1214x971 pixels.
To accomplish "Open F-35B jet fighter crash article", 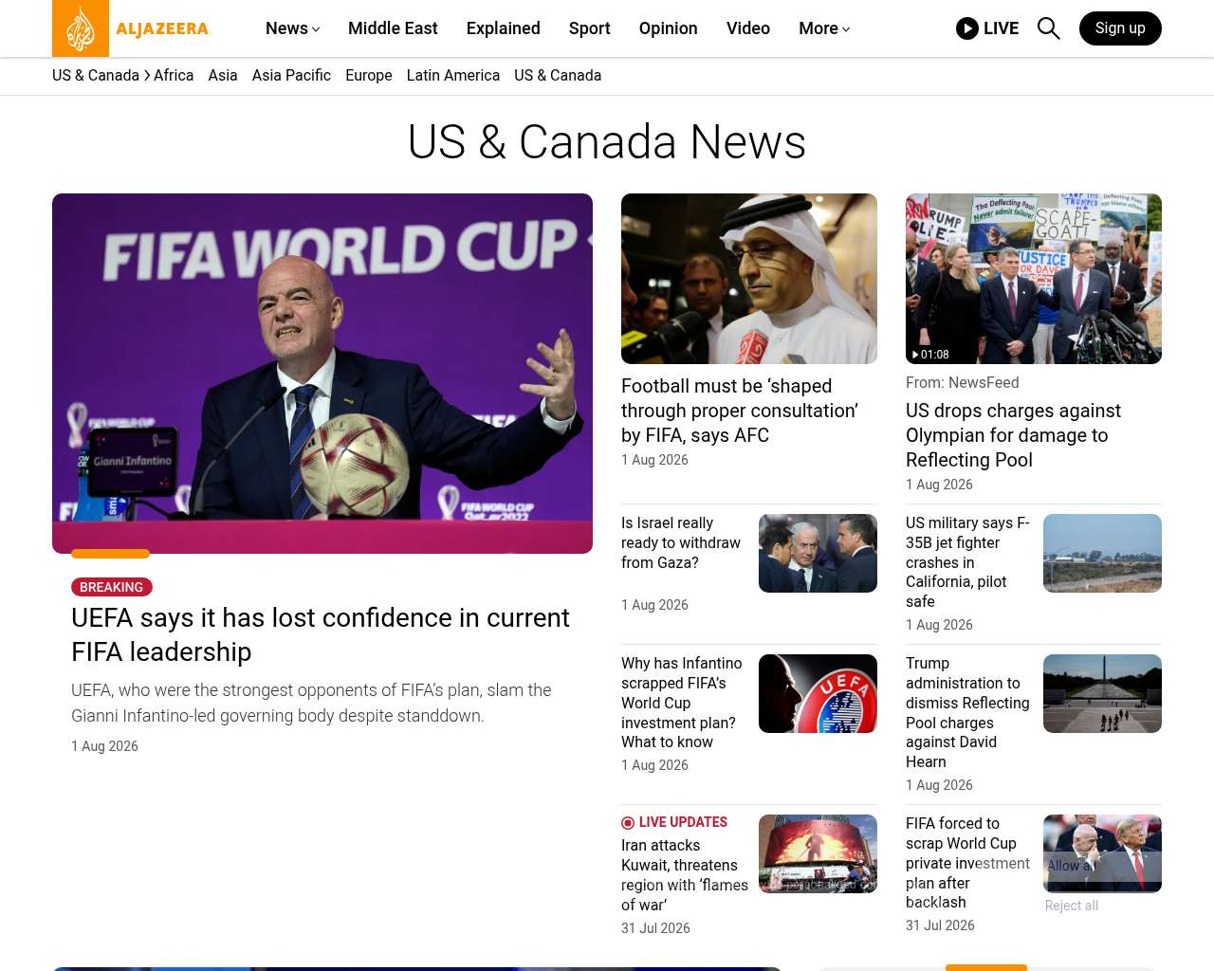I will tap(967, 562).
